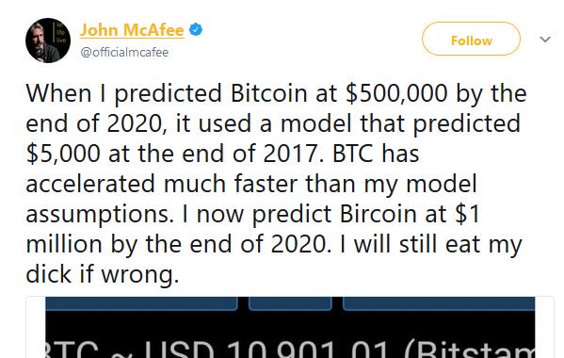This screenshot has width=564, height=358.
Task: Open the John McAfee display name link
Action: (132, 30)
